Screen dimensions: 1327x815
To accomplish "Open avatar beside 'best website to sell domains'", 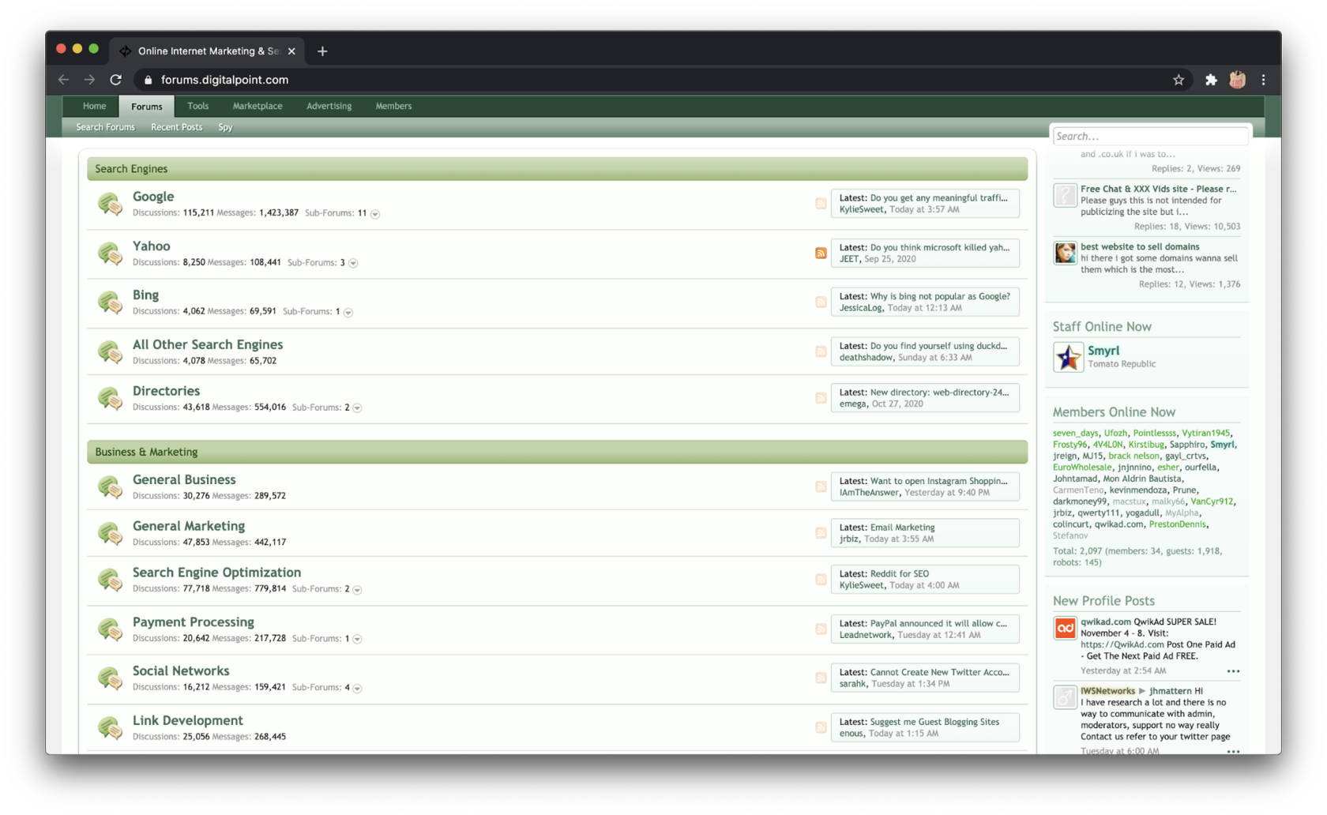I will pyautogui.click(x=1065, y=253).
